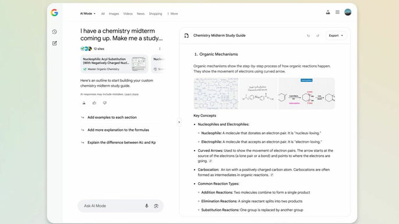Open three-dot menu next to 12 sites
This screenshot has height=224, width=399.
160,48
